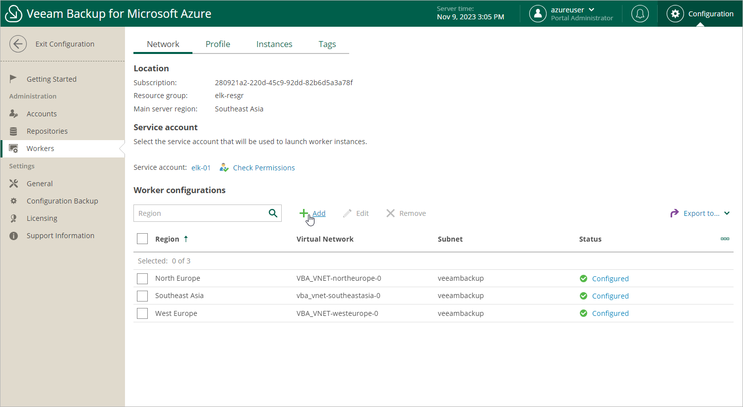Click the sort arrow beside Region

pyautogui.click(x=186, y=239)
